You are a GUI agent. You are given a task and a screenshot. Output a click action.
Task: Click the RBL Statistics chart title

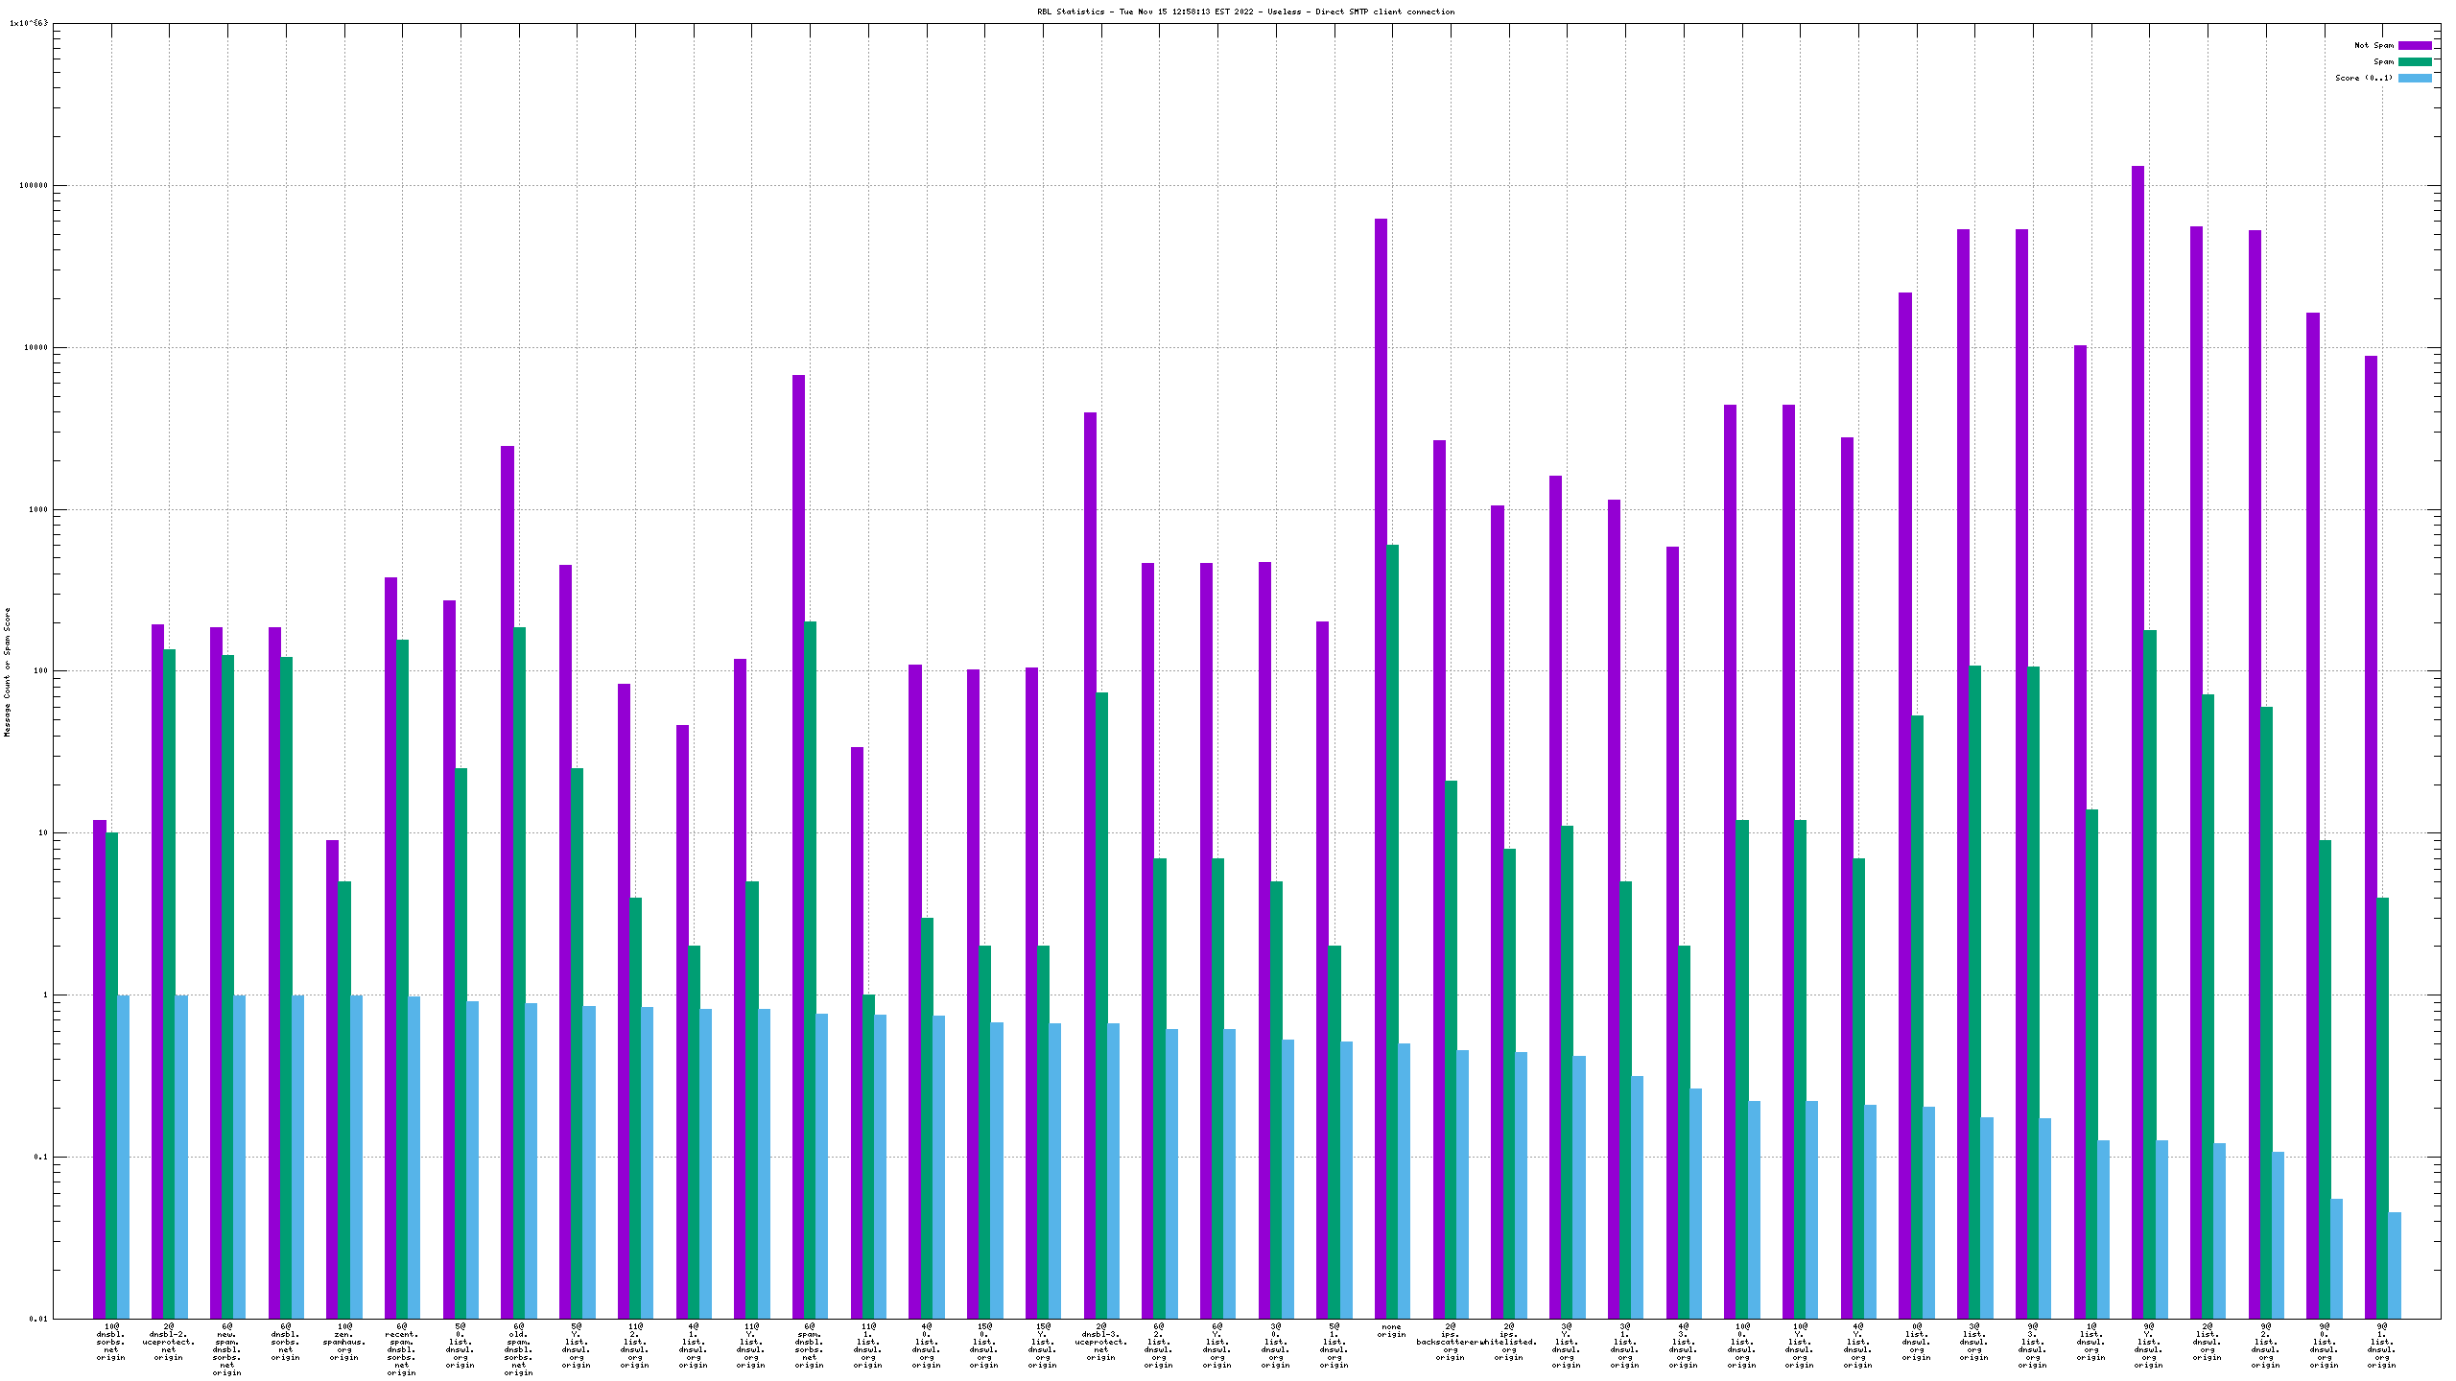(1245, 12)
